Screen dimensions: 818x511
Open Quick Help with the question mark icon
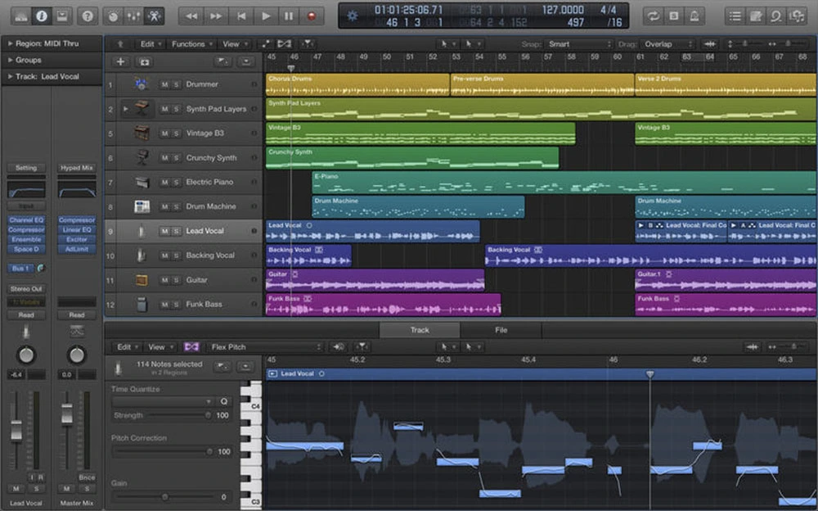[86, 16]
